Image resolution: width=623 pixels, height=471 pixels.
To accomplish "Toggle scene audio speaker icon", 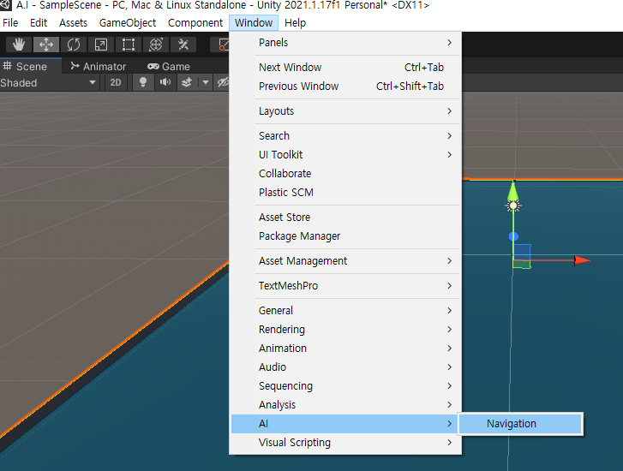I will (165, 82).
